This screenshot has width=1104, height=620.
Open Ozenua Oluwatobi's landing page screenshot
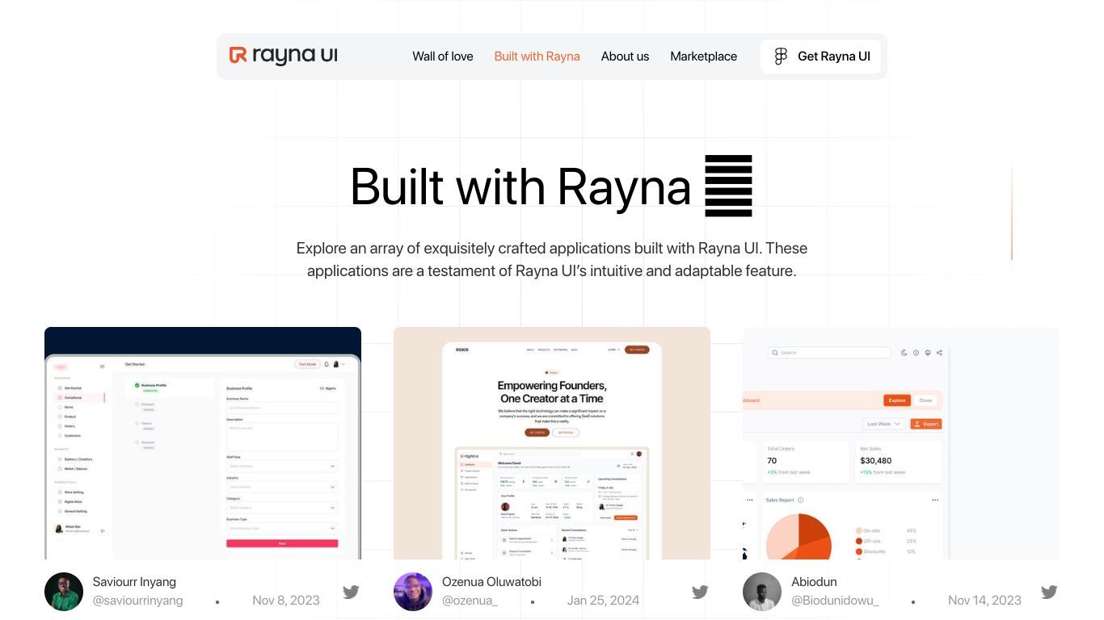pos(552,443)
